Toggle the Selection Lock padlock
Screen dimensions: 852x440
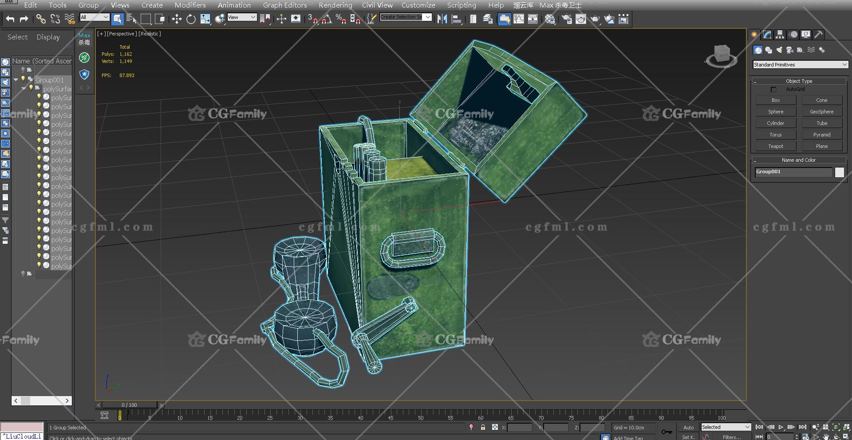pos(483,427)
